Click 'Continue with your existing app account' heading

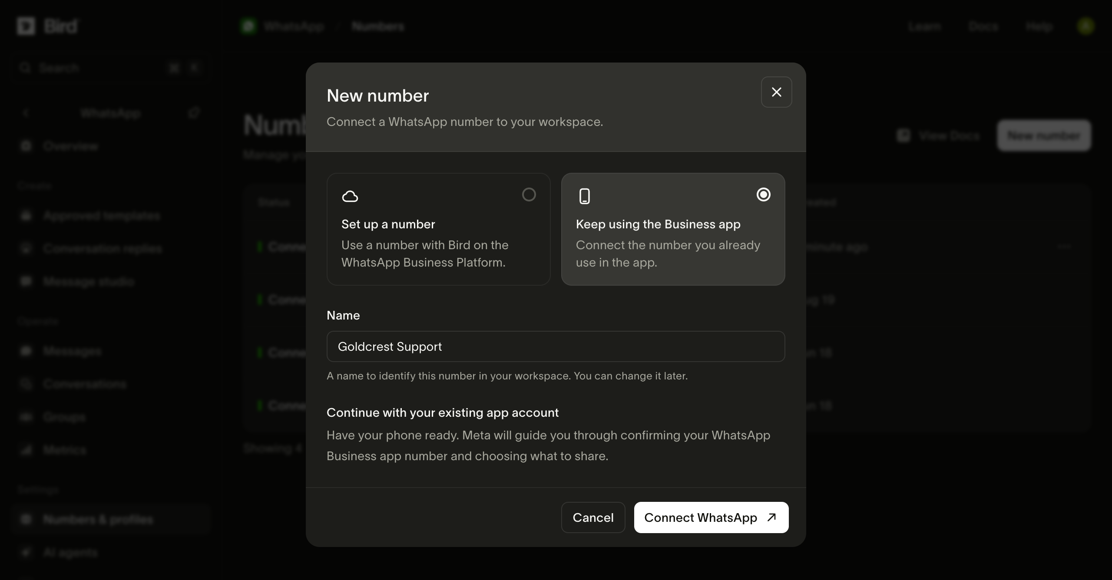[x=442, y=412]
